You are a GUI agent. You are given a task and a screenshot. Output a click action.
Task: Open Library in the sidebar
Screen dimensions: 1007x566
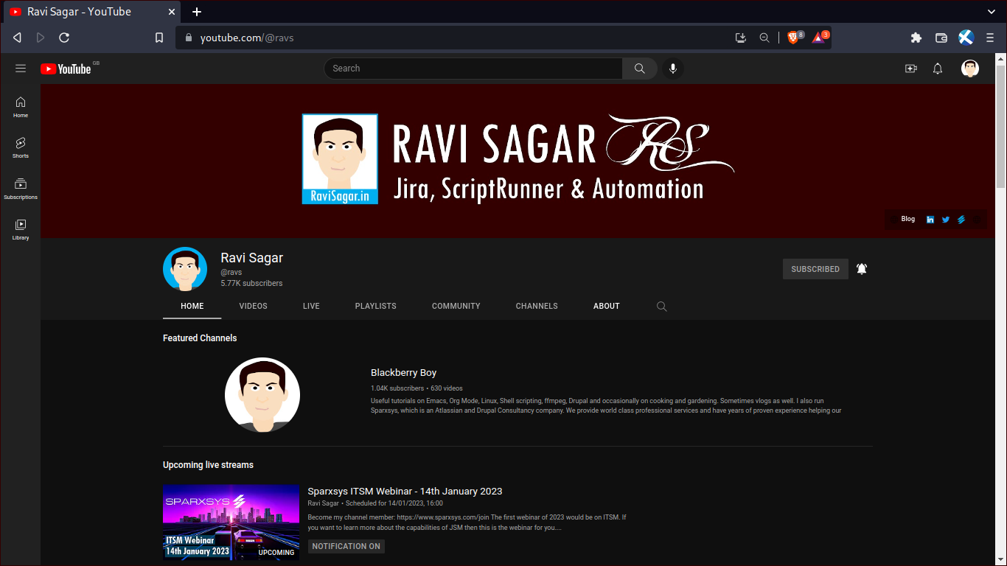pyautogui.click(x=21, y=229)
